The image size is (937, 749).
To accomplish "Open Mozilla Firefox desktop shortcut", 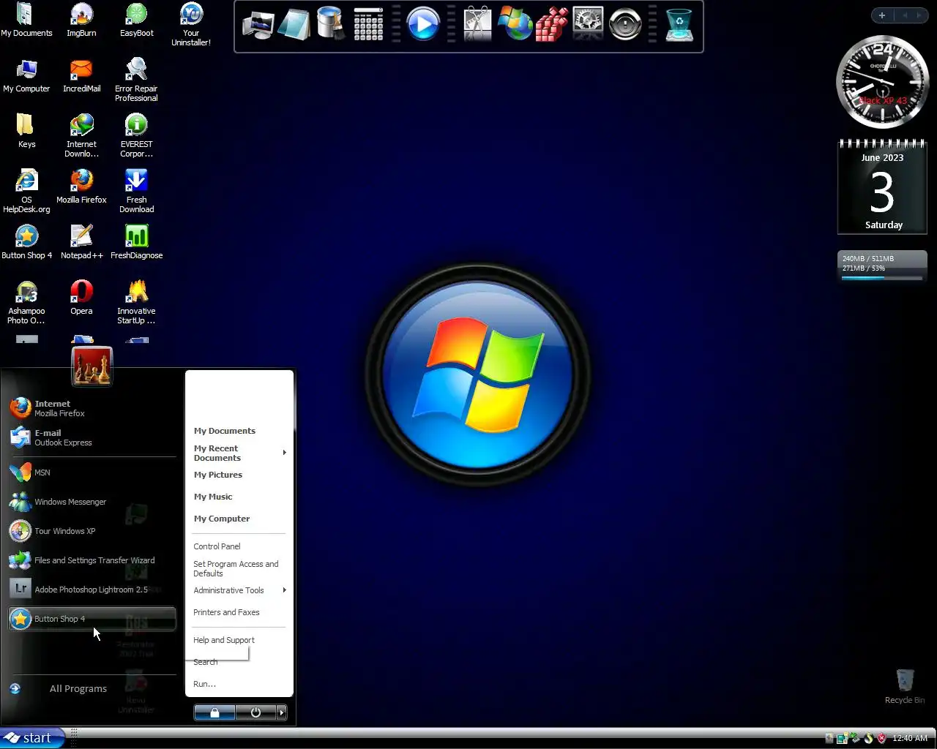I will pos(81,187).
